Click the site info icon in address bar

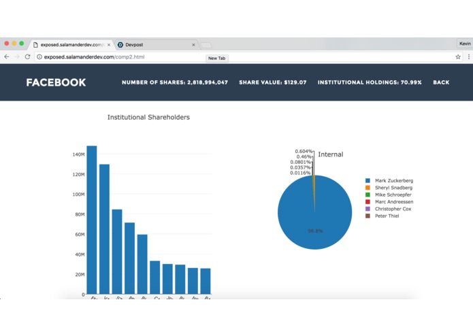coord(39,56)
